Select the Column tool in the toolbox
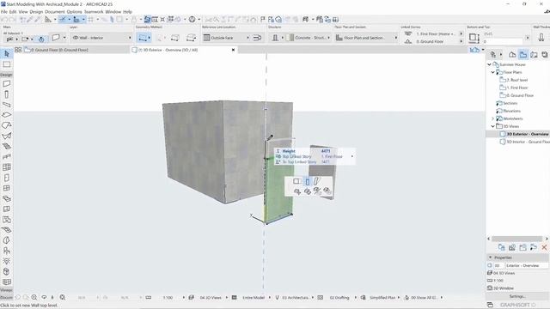 pos(7,94)
